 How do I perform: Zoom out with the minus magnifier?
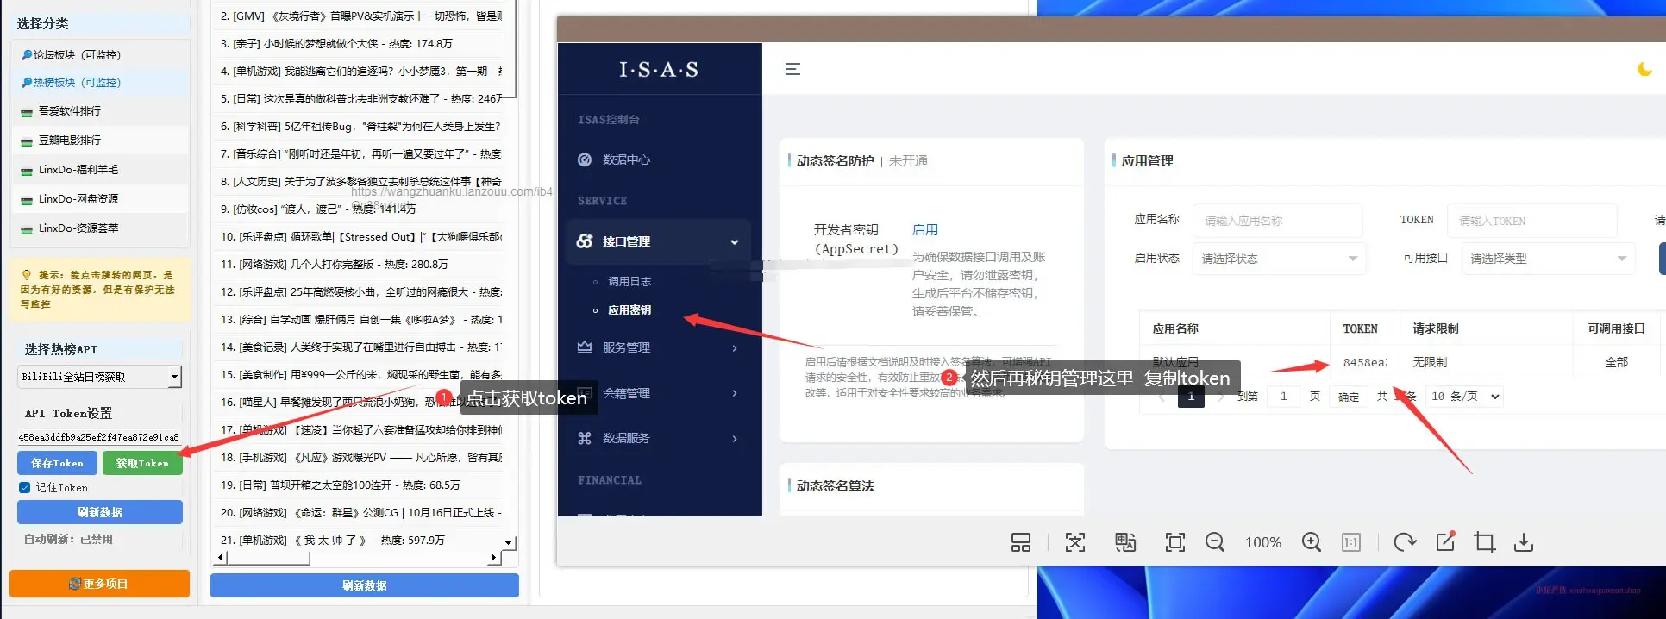click(1215, 542)
